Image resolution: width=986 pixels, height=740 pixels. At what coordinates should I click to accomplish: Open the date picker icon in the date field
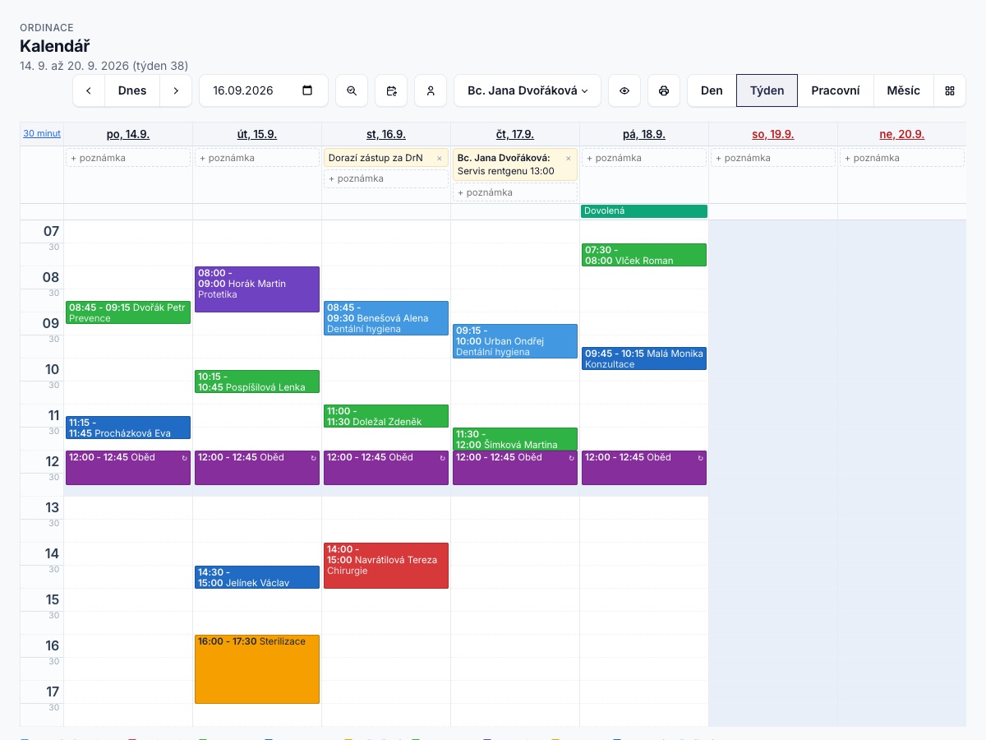[307, 90]
